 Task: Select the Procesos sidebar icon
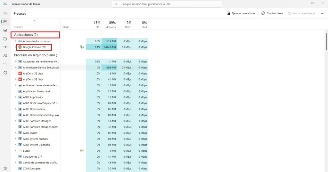[x=5, y=22]
